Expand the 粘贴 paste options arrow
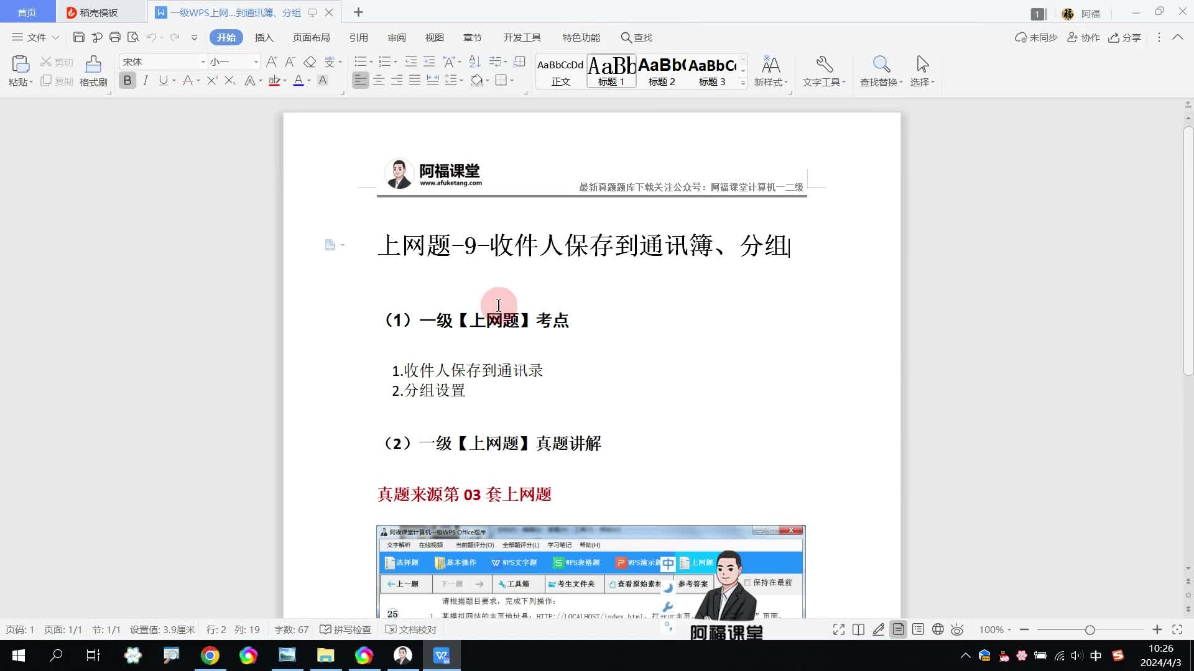1194x671 pixels. tap(30, 82)
